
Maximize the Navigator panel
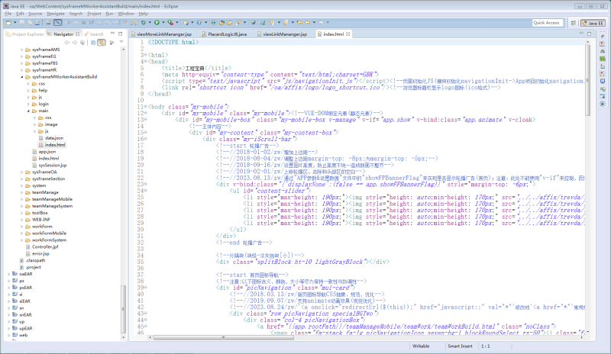pos(121,34)
